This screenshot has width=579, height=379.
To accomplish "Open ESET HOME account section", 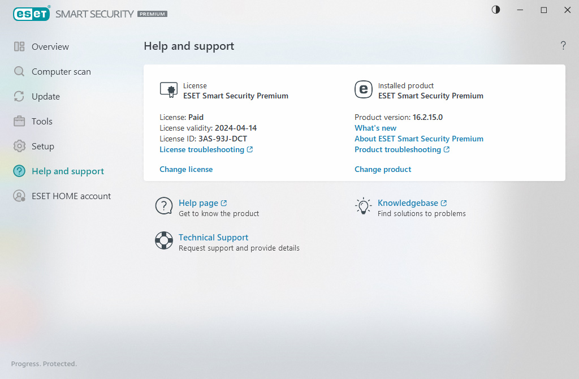I will [x=71, y=196].
